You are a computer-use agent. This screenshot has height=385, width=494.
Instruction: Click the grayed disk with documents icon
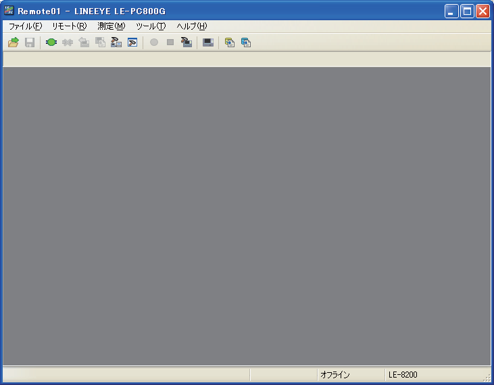tap(100, 42)
